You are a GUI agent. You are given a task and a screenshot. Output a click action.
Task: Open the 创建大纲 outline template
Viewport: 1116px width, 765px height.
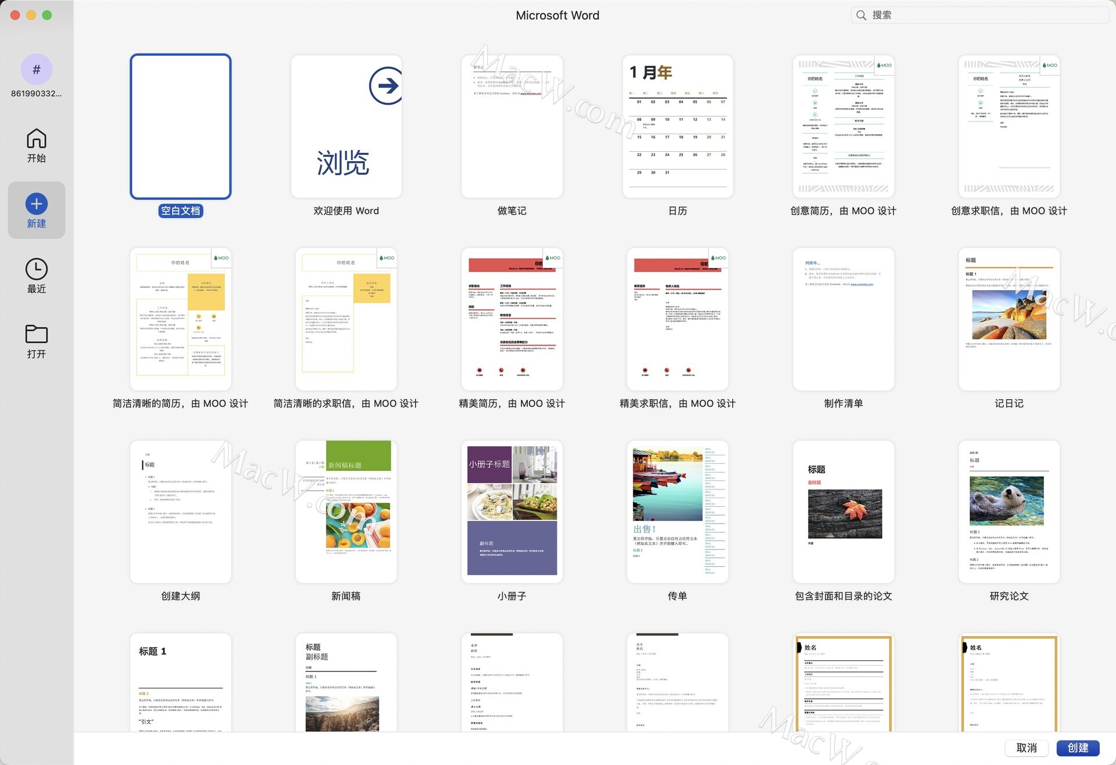click(181, 512)
